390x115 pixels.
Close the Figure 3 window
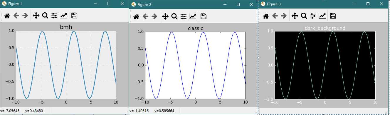pos(382,4)
